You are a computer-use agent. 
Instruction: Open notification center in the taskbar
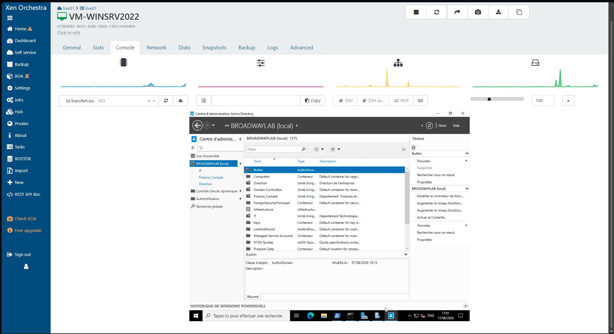click(460, 316)
